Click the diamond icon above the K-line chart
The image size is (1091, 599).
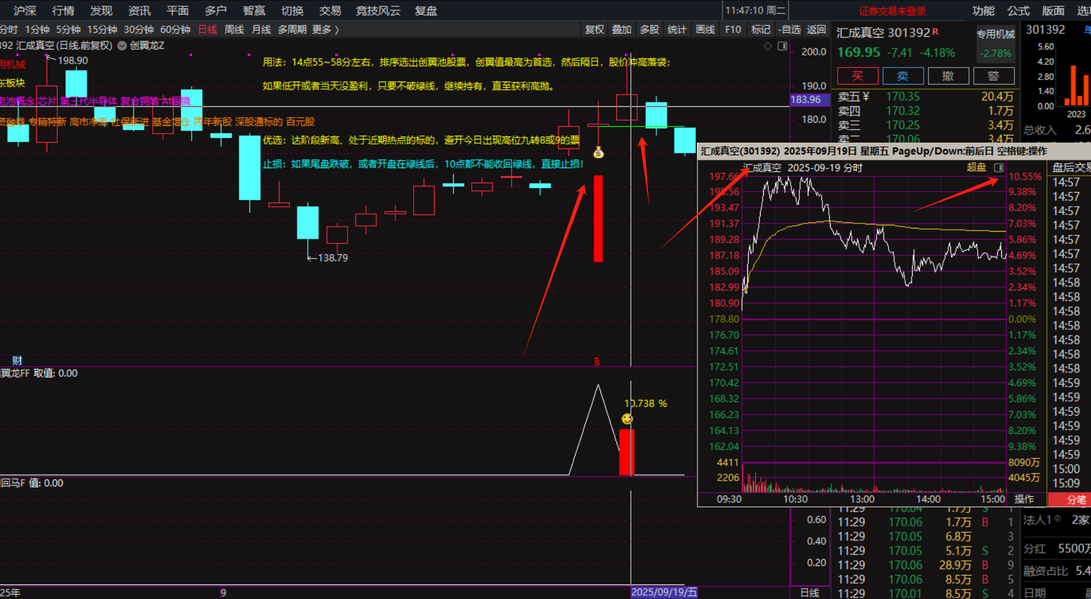[x=768, y=46]
